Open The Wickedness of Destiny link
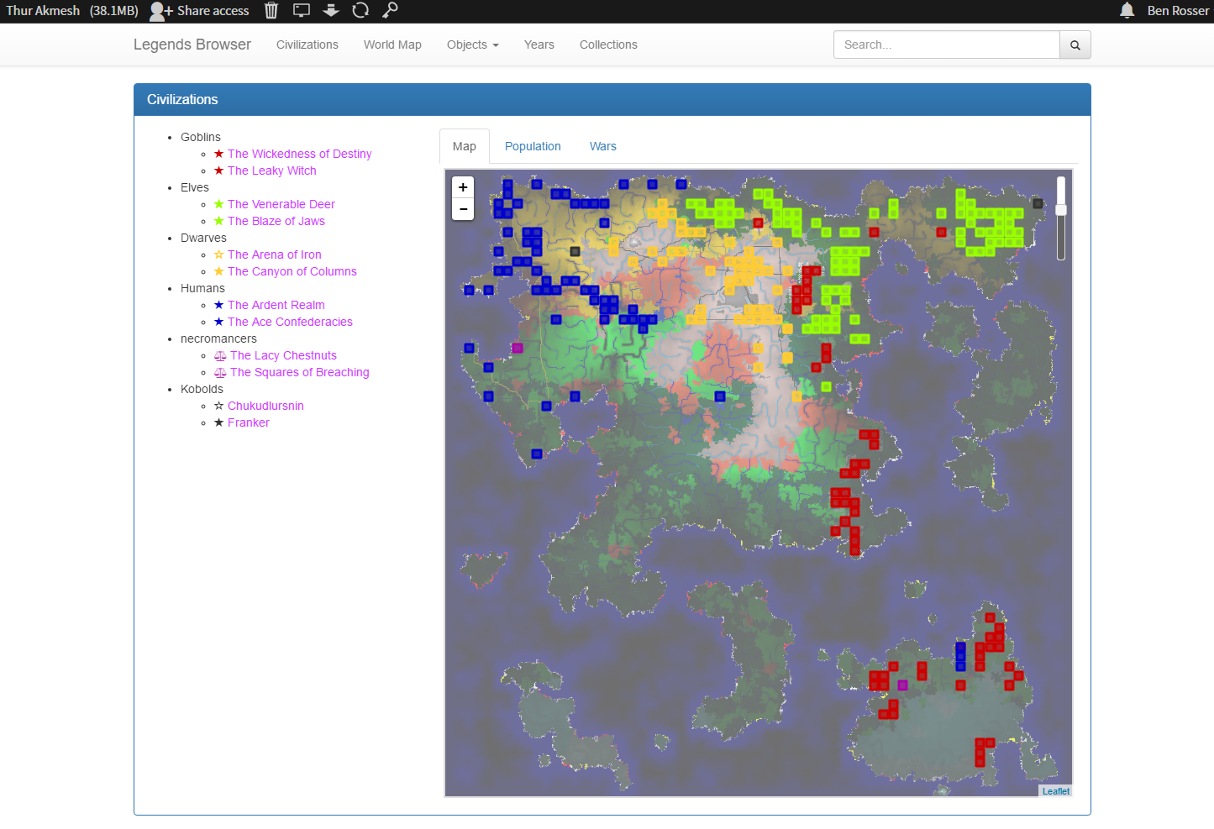This screenshot has width=1214, height=829. 299,154
